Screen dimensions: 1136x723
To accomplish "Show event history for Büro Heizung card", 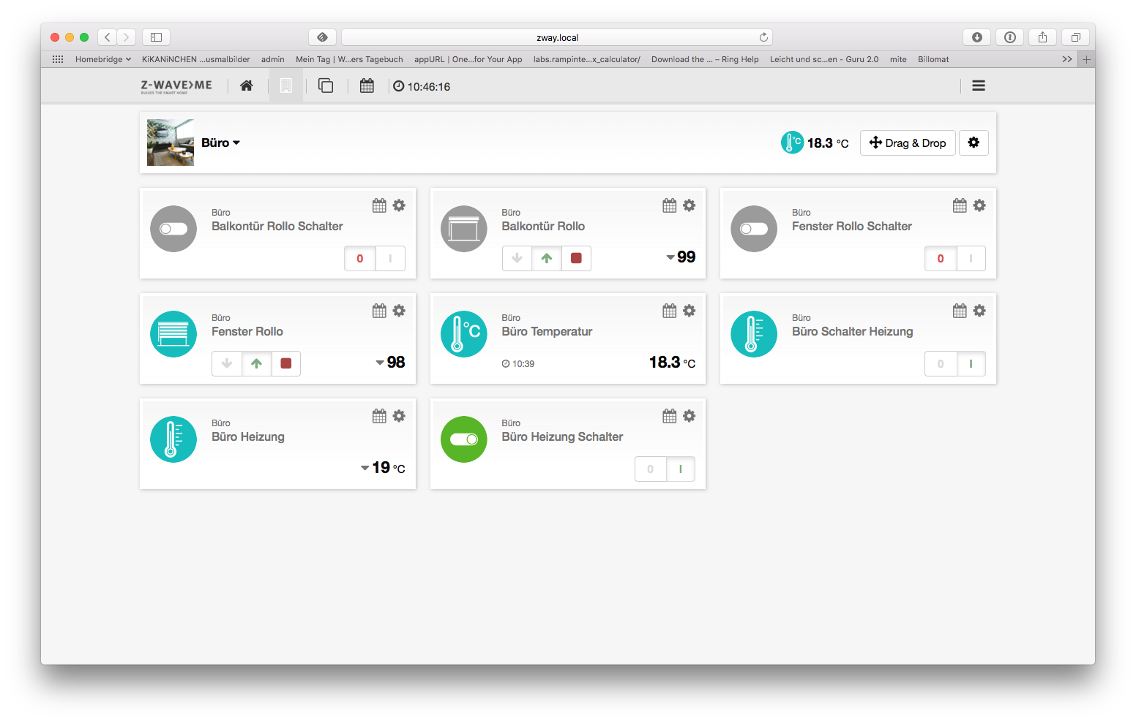I will coord(379,416).
